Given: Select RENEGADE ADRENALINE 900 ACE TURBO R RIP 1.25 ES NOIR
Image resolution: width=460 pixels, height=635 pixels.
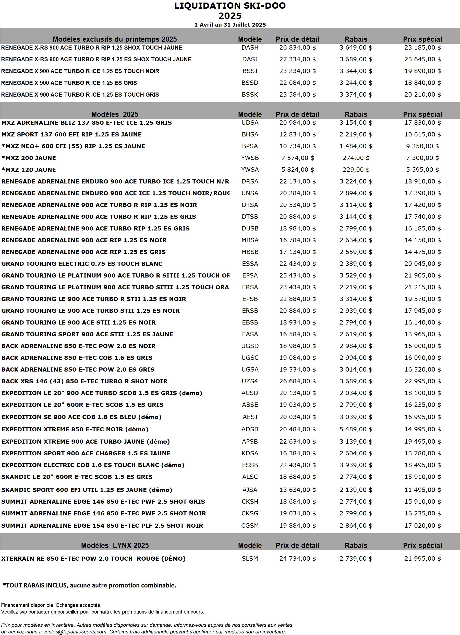Looking at the screenshot, I should 99,205.
